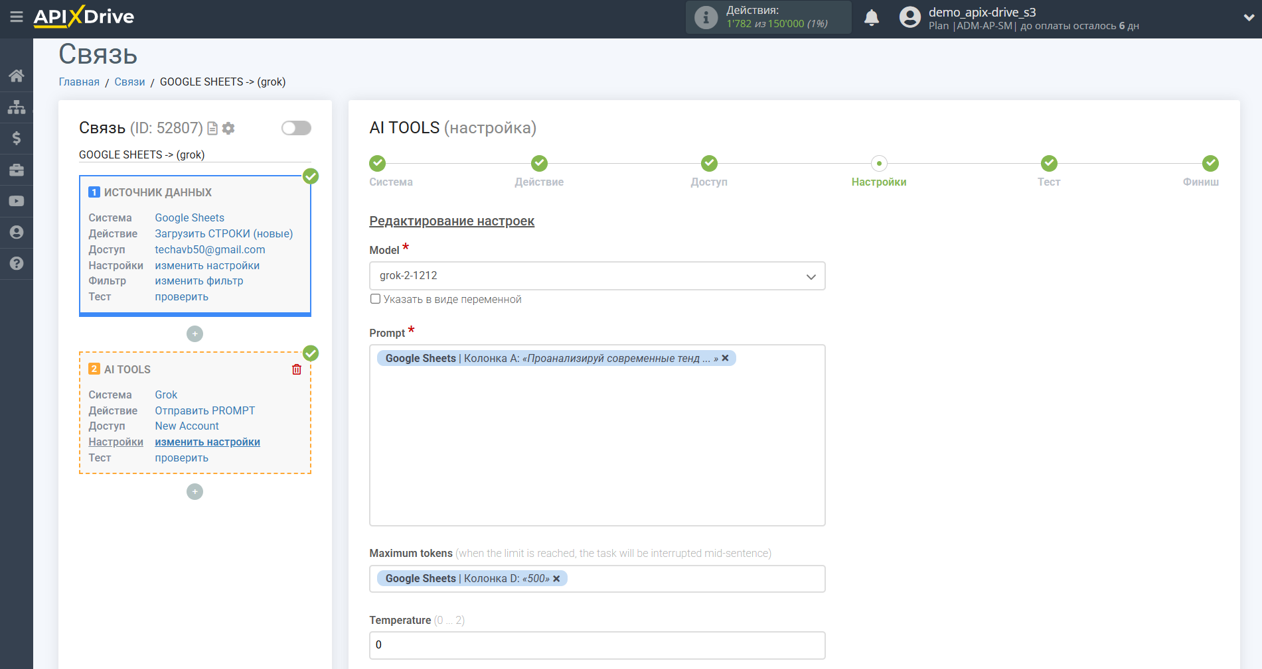Viewport: 1262px width, 669px height.
Task: Toggle the connection enable switch
Action: coord(296,128)
